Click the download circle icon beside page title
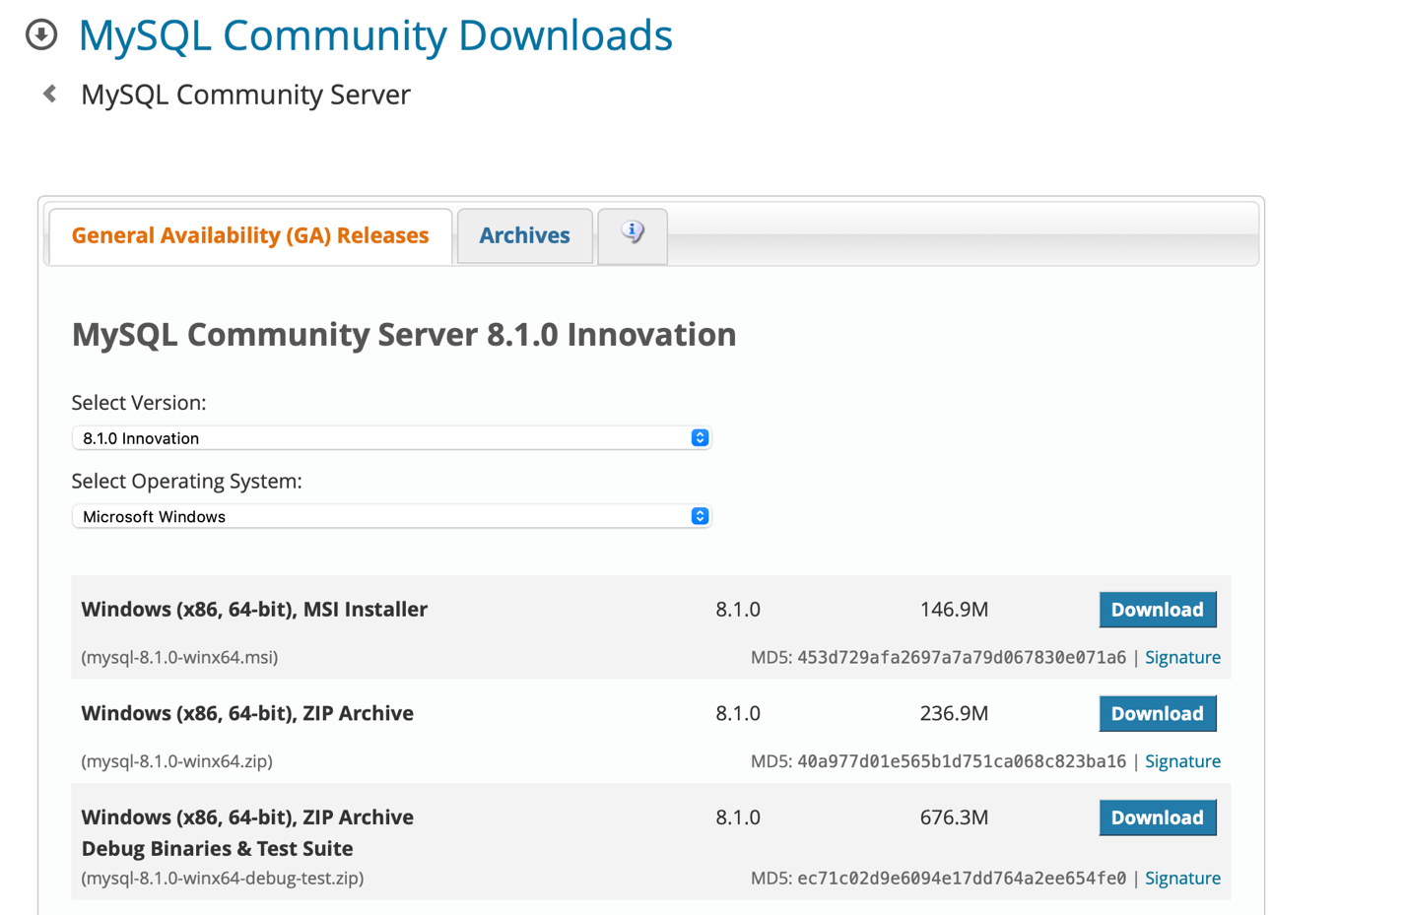The image size is (1406, 915). (41, 34)
